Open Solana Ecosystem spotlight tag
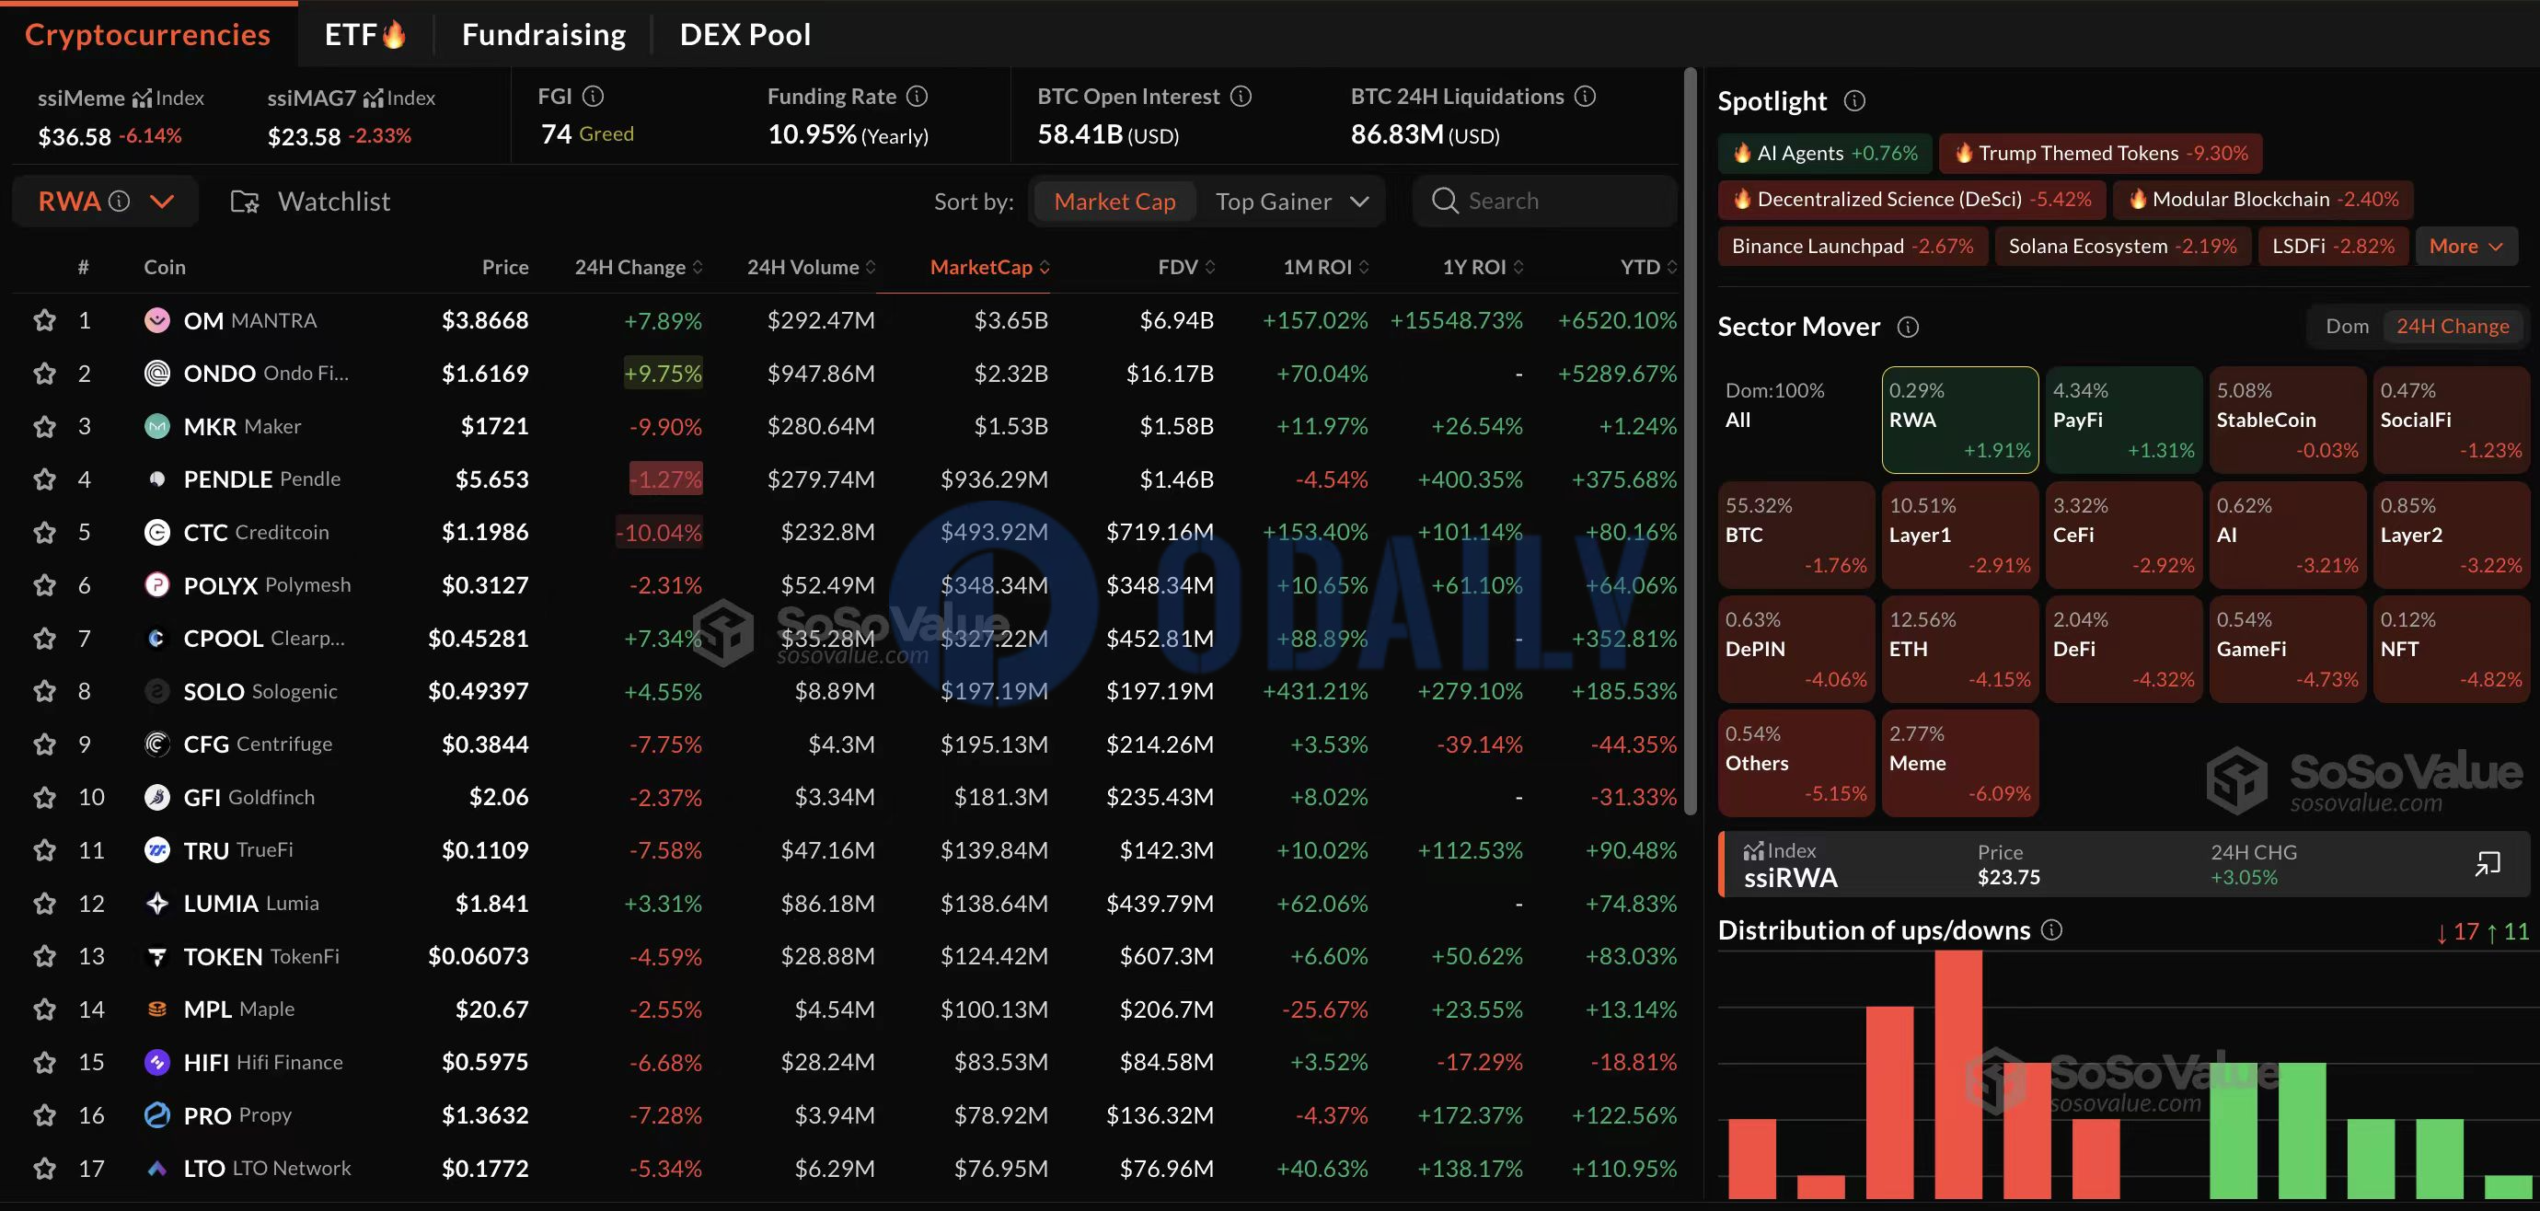The height and width of the screenshot is (1211, 2540). (2122, 247)
